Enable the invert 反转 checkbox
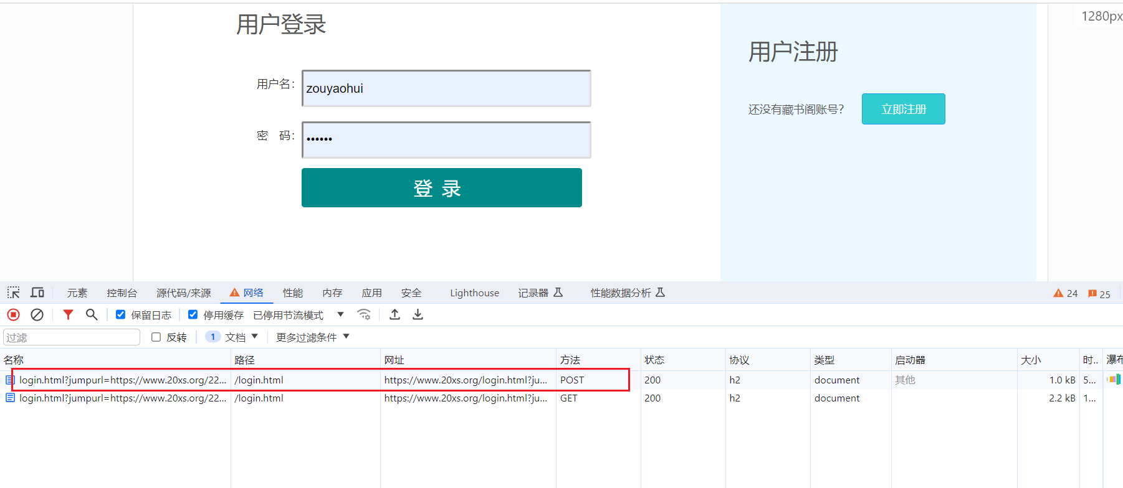1123x488 pixels. pyautogui.click(x=156, y=337)
